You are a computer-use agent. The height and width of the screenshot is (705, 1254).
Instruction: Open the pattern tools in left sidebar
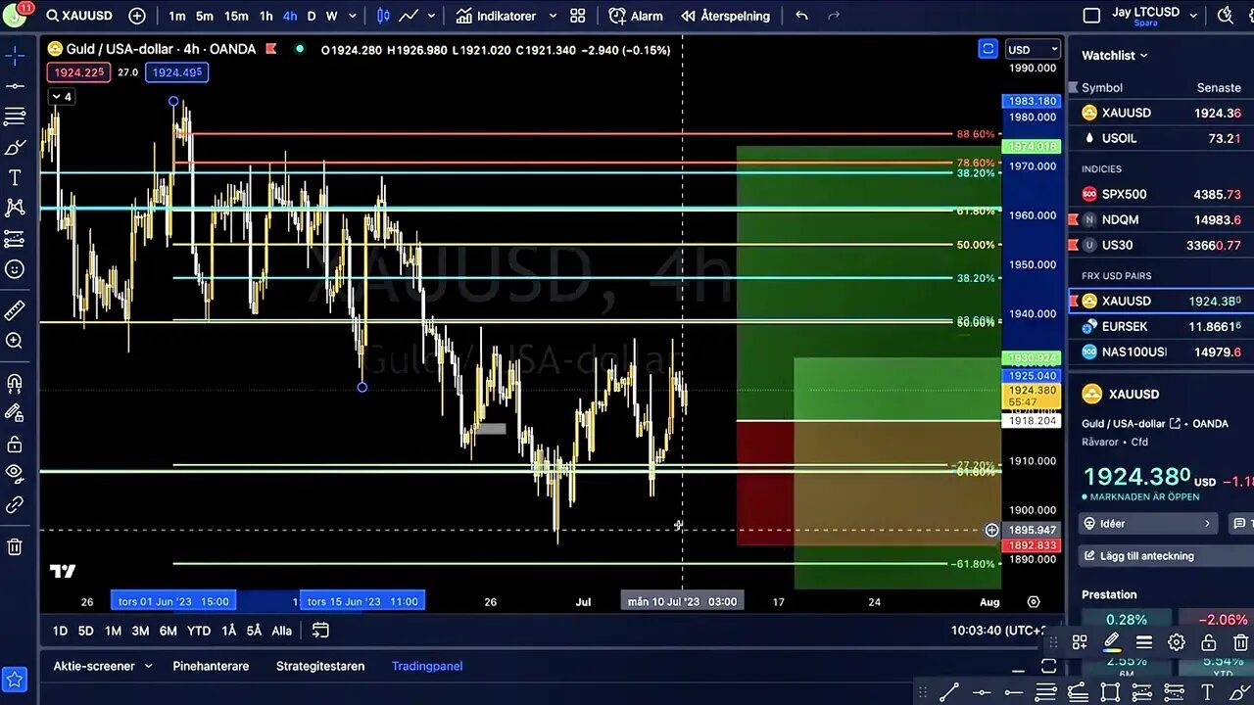tap(15, 208)
